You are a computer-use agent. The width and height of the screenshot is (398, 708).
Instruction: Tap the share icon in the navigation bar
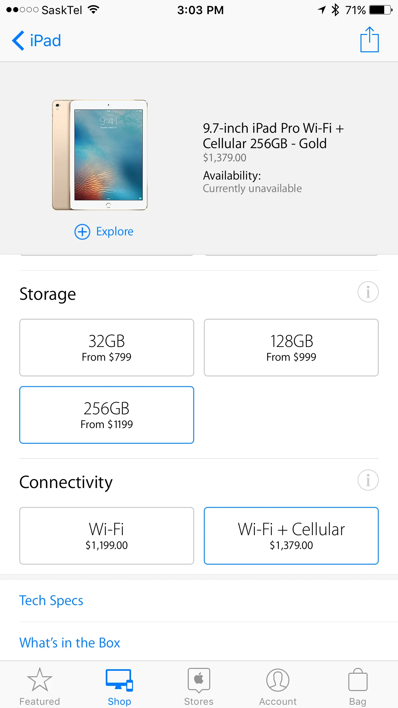(x=369, y=40)
